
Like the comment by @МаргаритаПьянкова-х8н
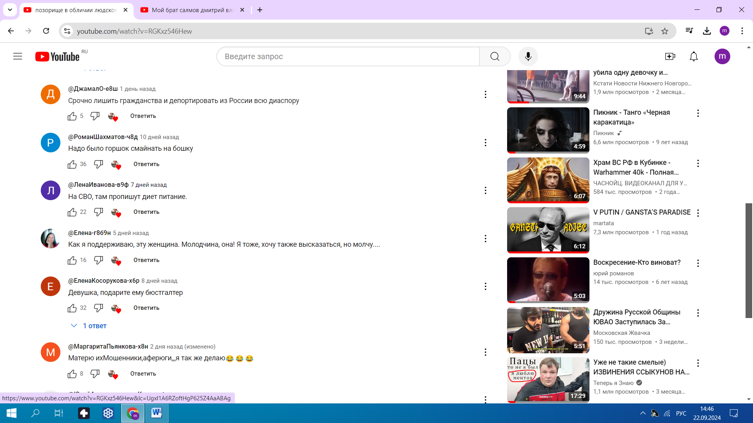coord(72,374)
